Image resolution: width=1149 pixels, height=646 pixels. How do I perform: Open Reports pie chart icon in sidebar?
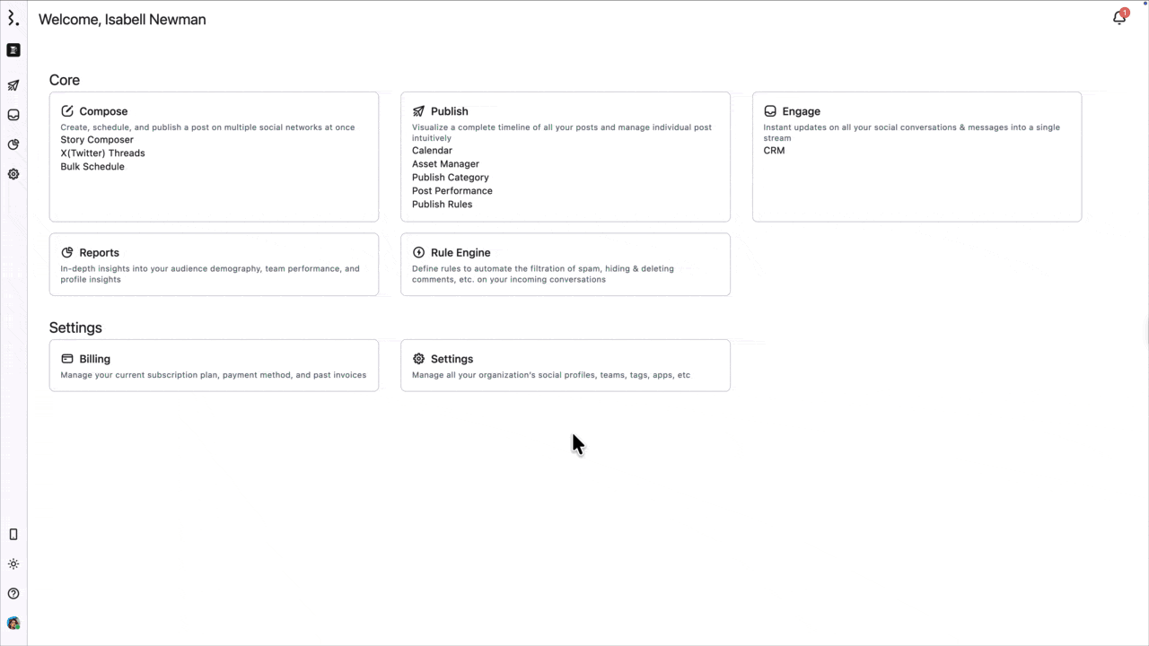click(13, 144)
